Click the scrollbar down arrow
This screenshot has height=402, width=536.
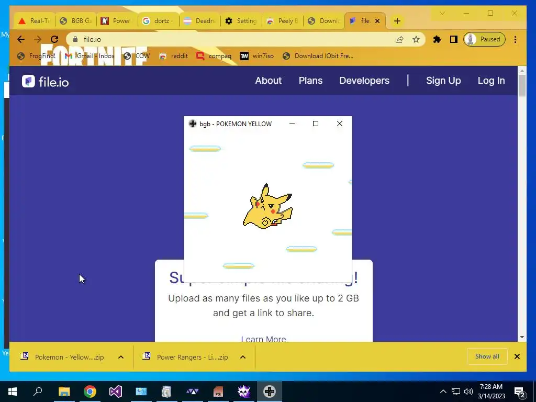pos(522,337)
